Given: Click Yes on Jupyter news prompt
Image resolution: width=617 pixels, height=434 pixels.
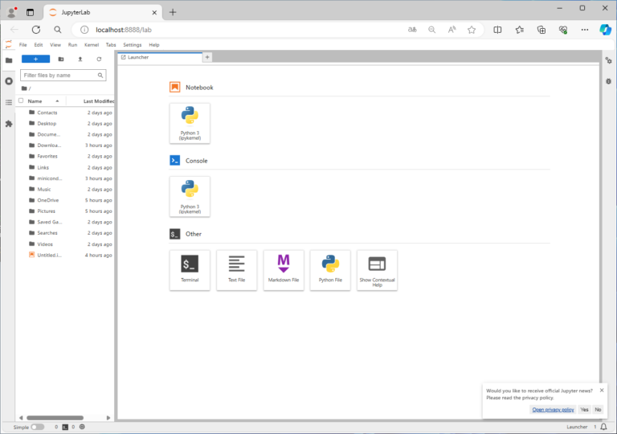Looking at the screenshot, I should (584, 410).
